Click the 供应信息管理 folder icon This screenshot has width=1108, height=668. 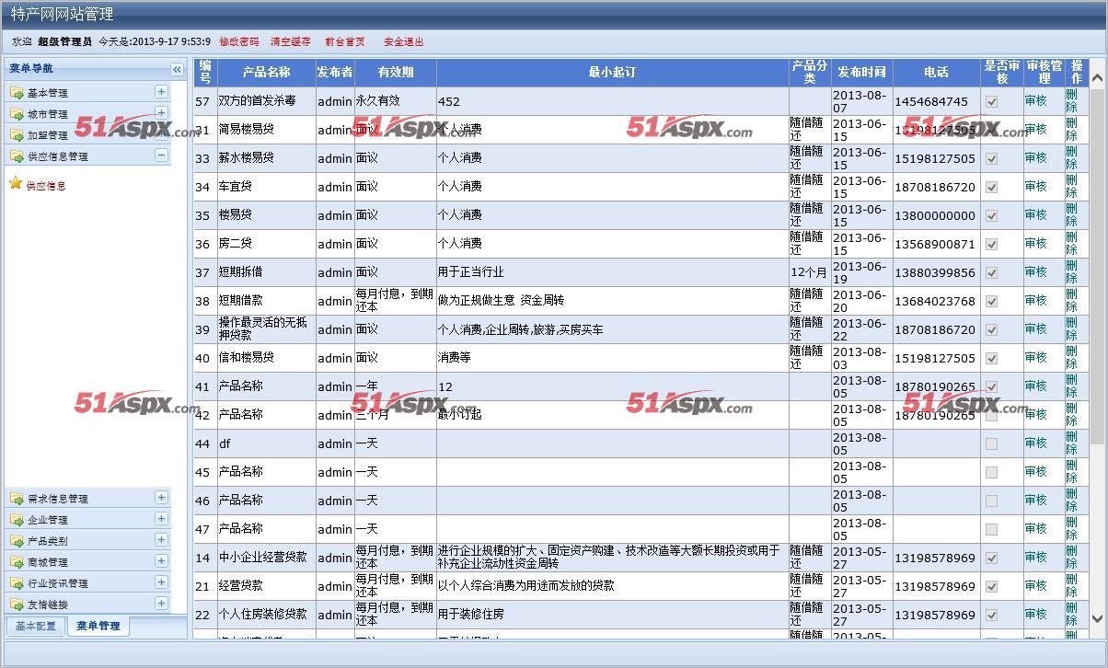pyautogui.click(x=17, y=156)
